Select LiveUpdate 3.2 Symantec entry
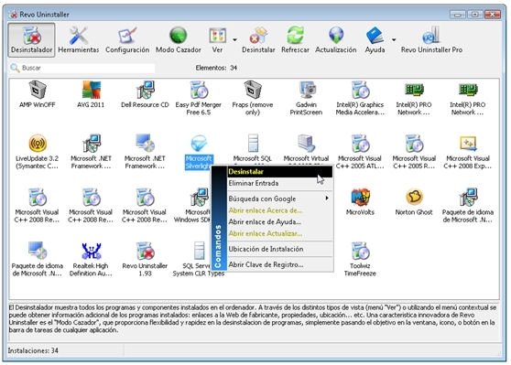The width and height of the screenshot is (511, 365). pos(38,152)
